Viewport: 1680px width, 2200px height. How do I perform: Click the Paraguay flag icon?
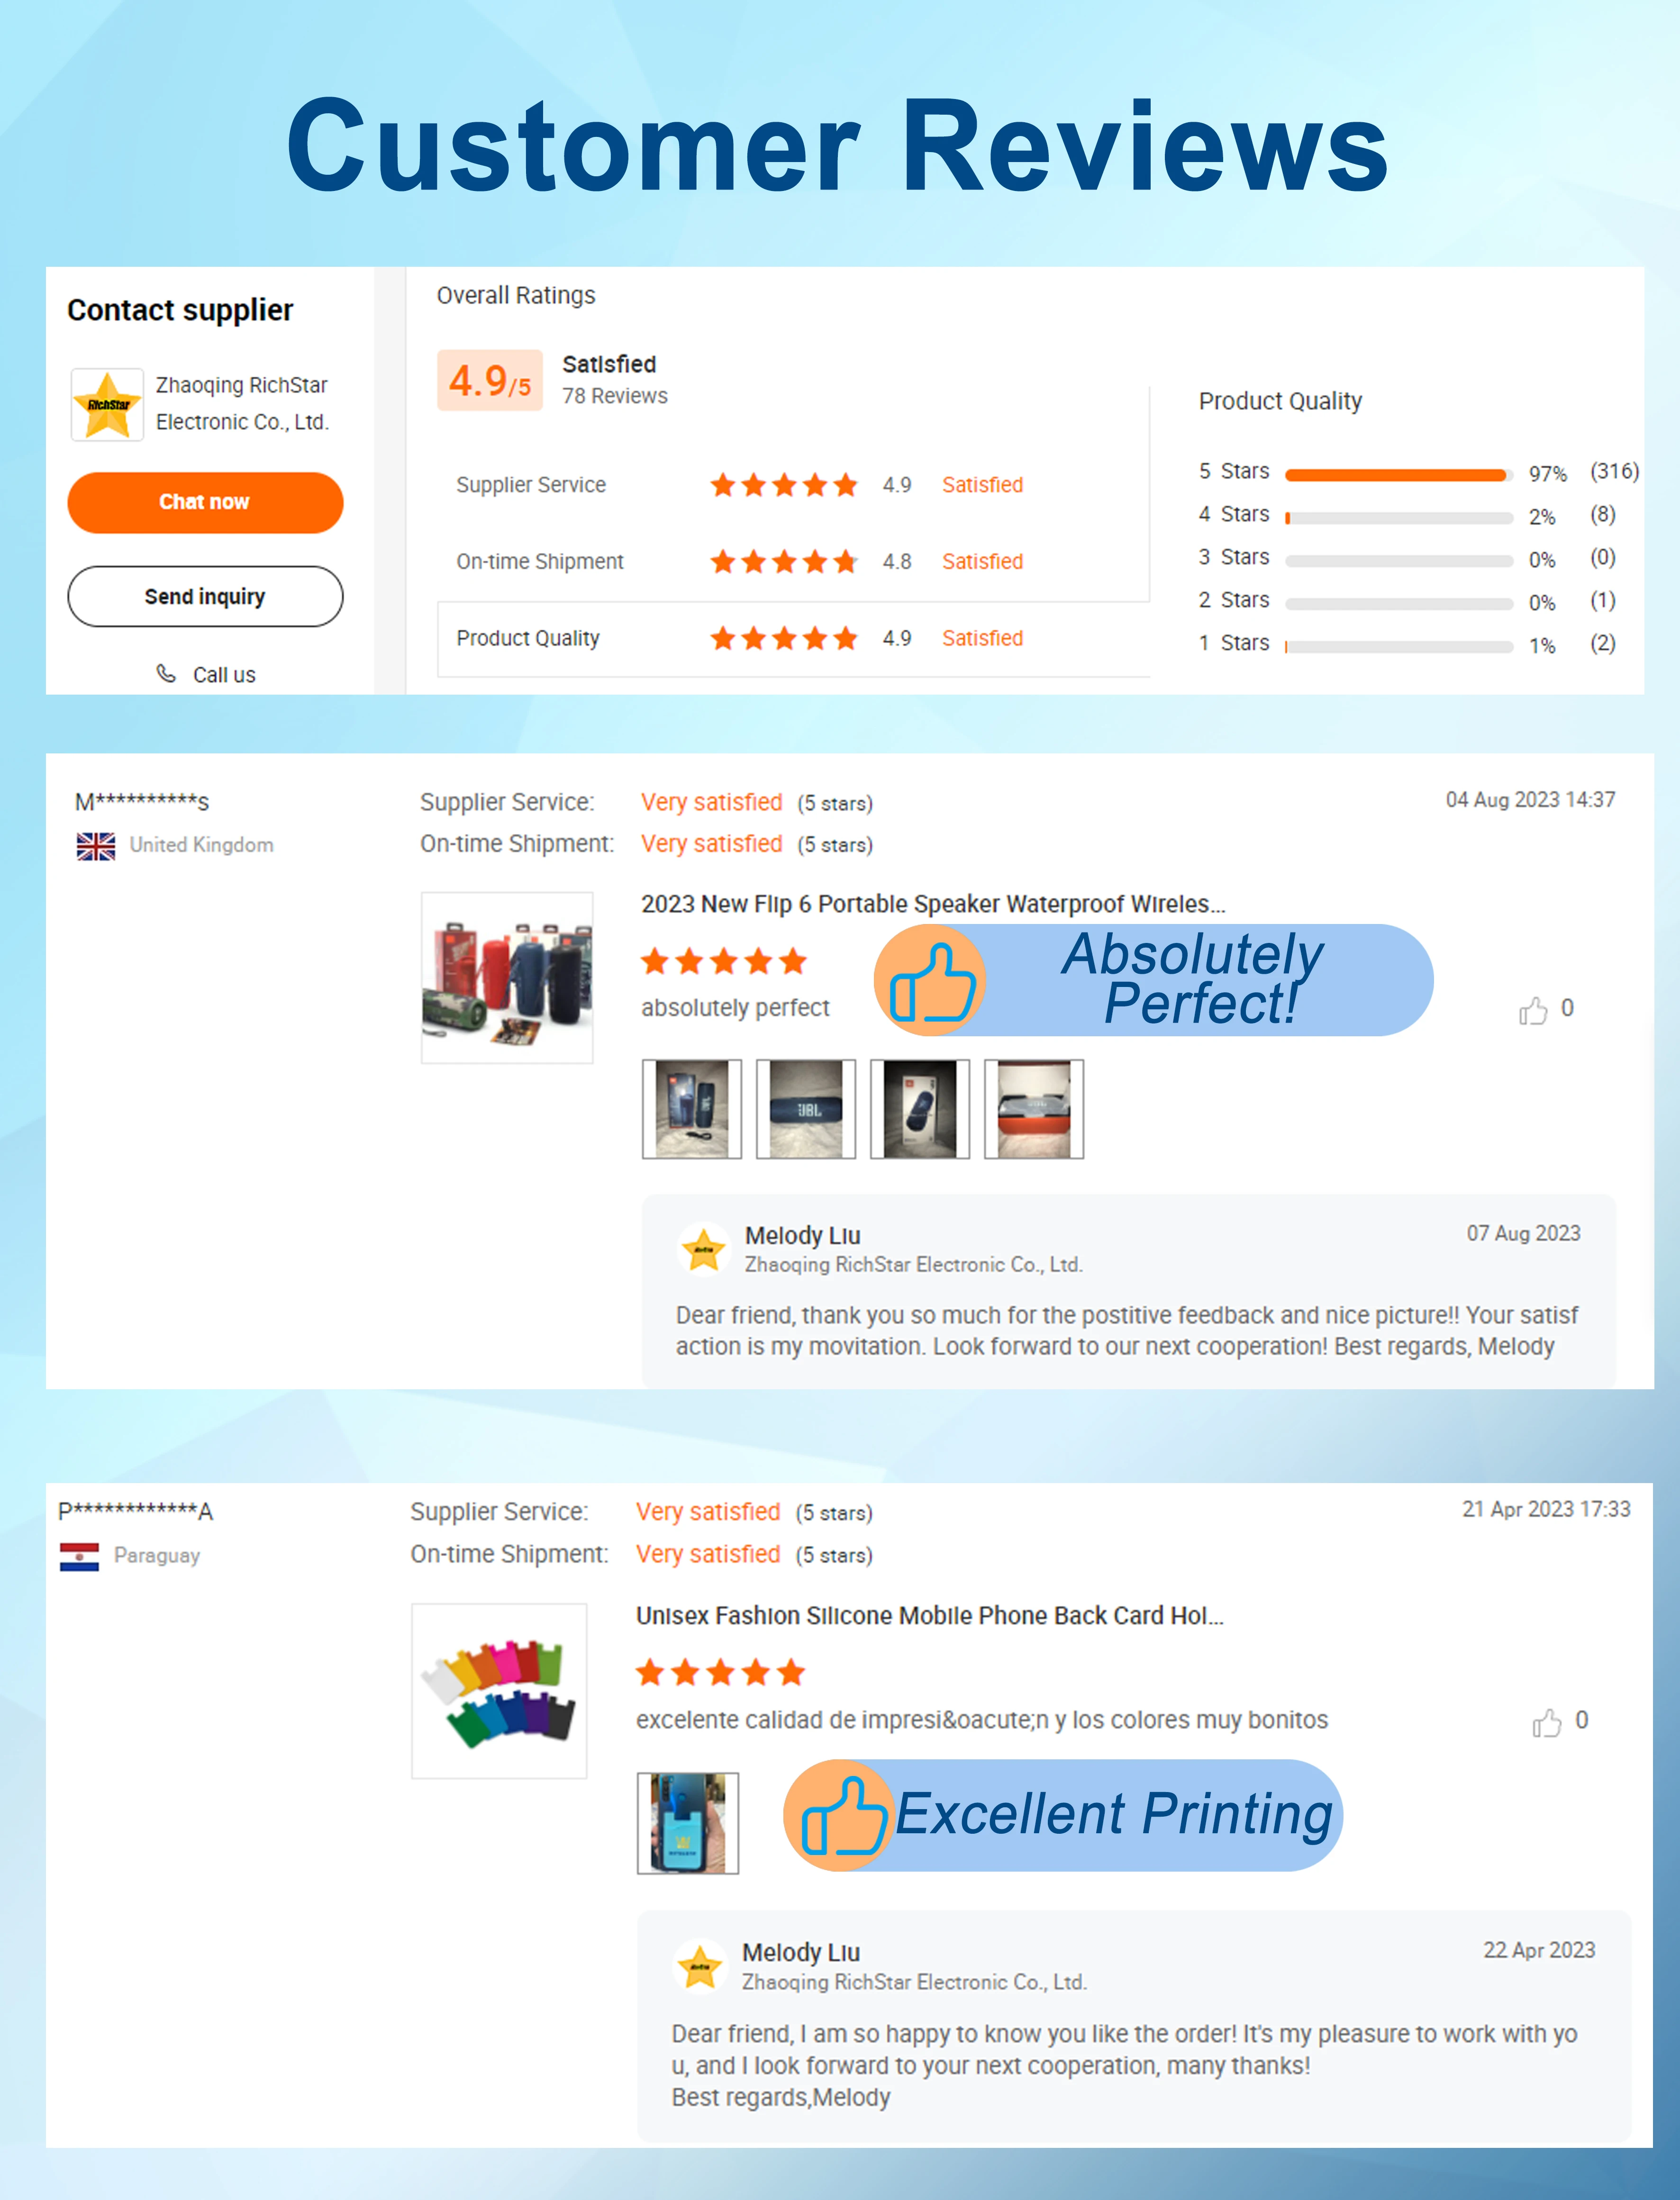(x=79, y=1556)
